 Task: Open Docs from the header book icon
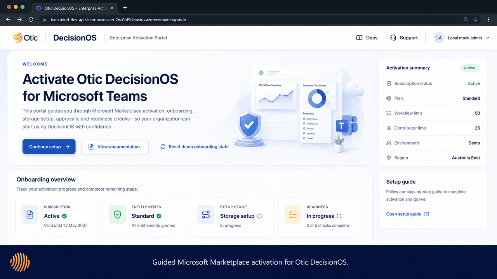[x=360, y=38]
